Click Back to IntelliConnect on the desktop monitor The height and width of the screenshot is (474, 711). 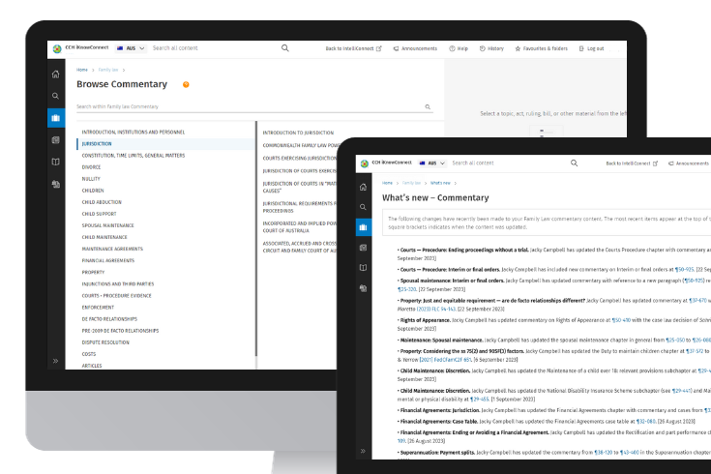[x=353, y=47]
